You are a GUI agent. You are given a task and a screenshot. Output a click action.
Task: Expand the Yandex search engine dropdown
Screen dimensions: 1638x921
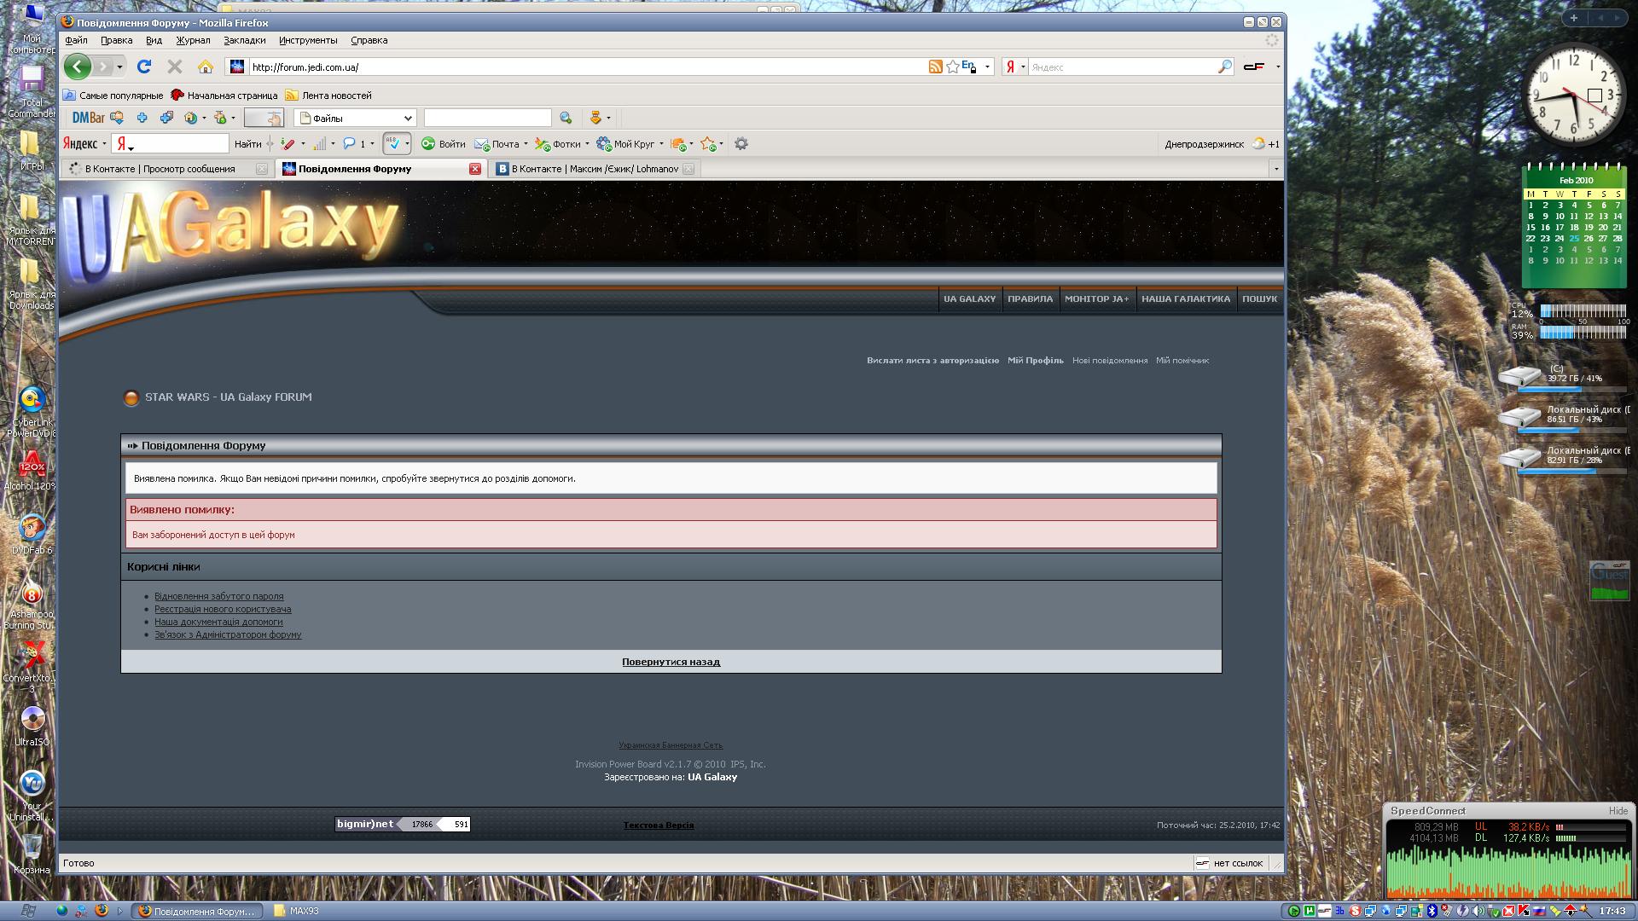(1022, 67)
